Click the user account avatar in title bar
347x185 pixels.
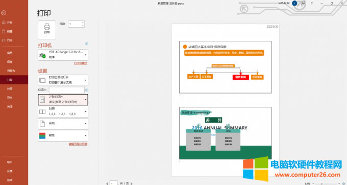point(294,4)
